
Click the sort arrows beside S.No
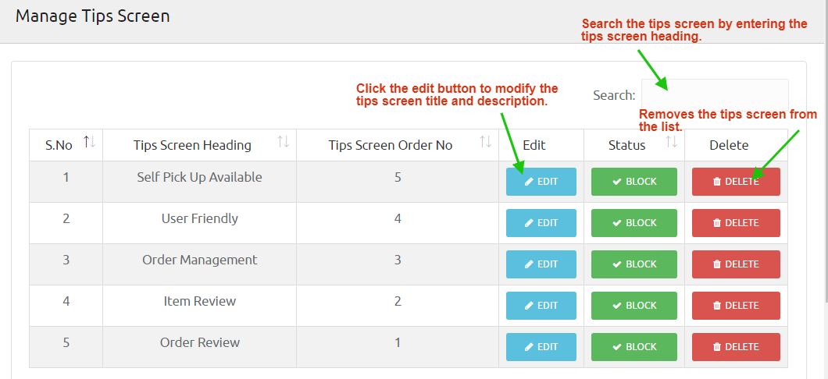89,142
